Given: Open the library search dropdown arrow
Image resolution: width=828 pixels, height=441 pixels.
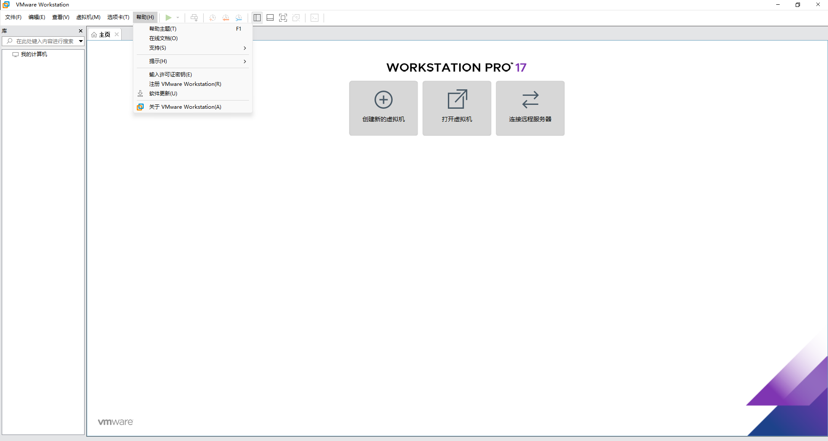Looking at the screenshot, I should point(81,41).
